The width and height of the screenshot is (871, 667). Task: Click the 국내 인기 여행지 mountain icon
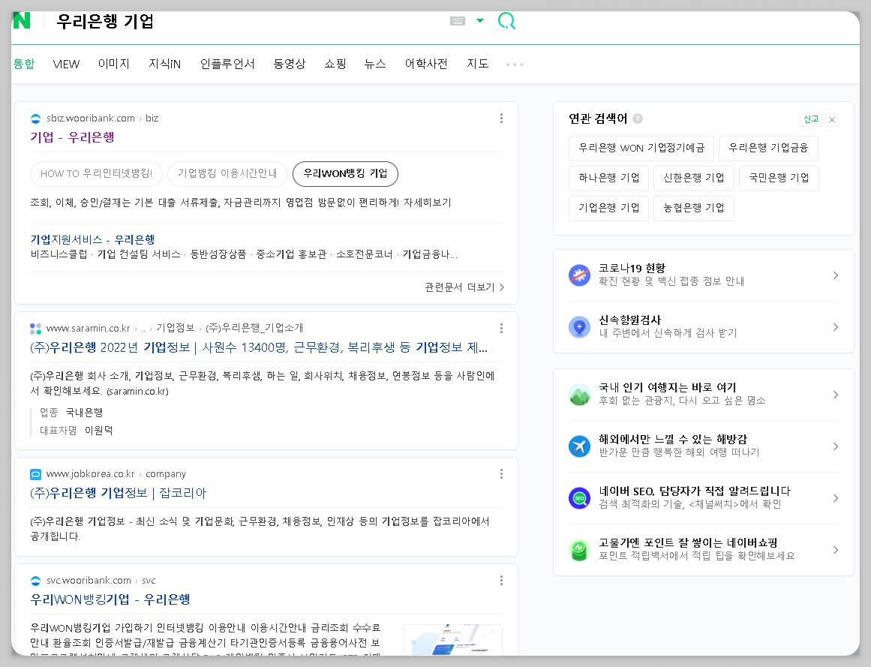click(579, 395)
